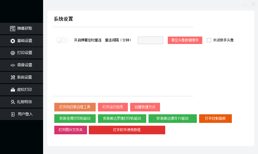
Task: Check the 关闭快手头像 checkbox
Action: pos(209,40)
